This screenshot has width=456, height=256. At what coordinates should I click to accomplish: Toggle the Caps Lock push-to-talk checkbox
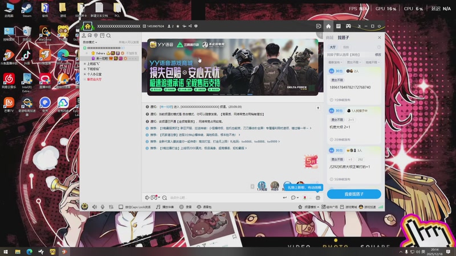coord(121,207)
